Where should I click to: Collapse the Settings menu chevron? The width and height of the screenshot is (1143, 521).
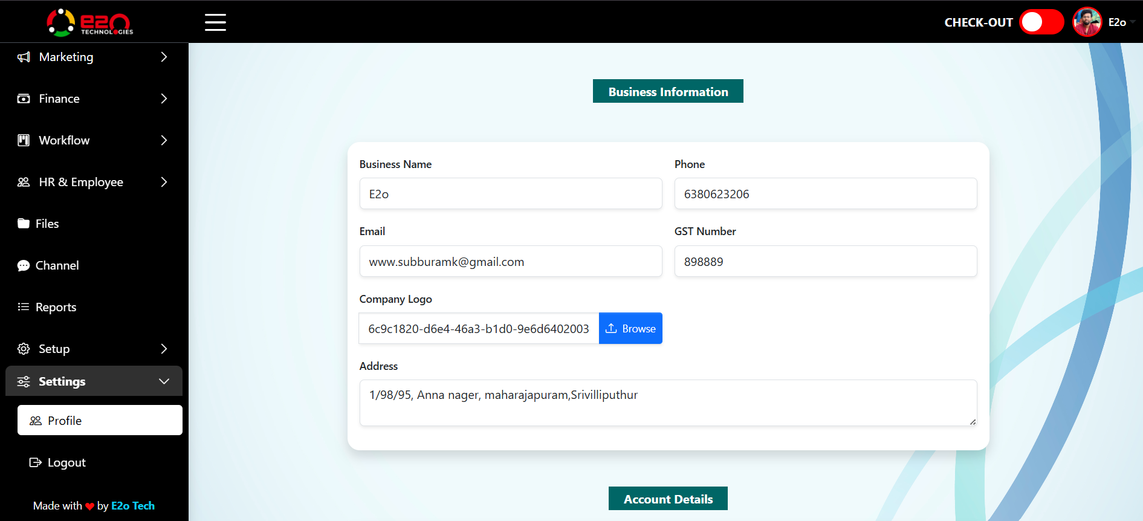tap(164, 381)
